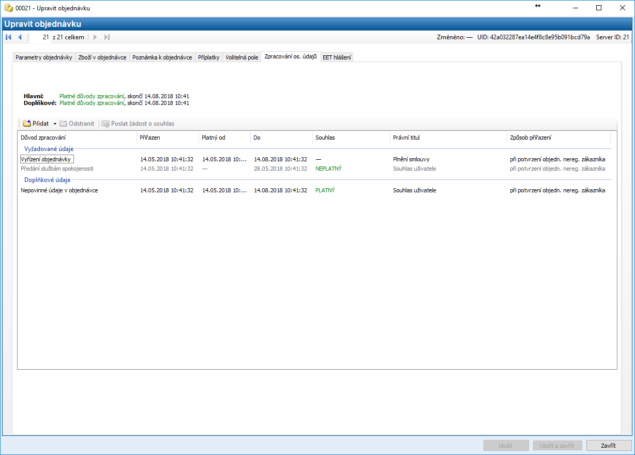Viewport: 635px width, 455px height.
Task: Jump to the last record
Action: click(x=107, y=37)
